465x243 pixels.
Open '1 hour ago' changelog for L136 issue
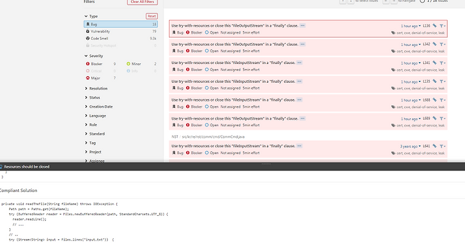[411, 26]
